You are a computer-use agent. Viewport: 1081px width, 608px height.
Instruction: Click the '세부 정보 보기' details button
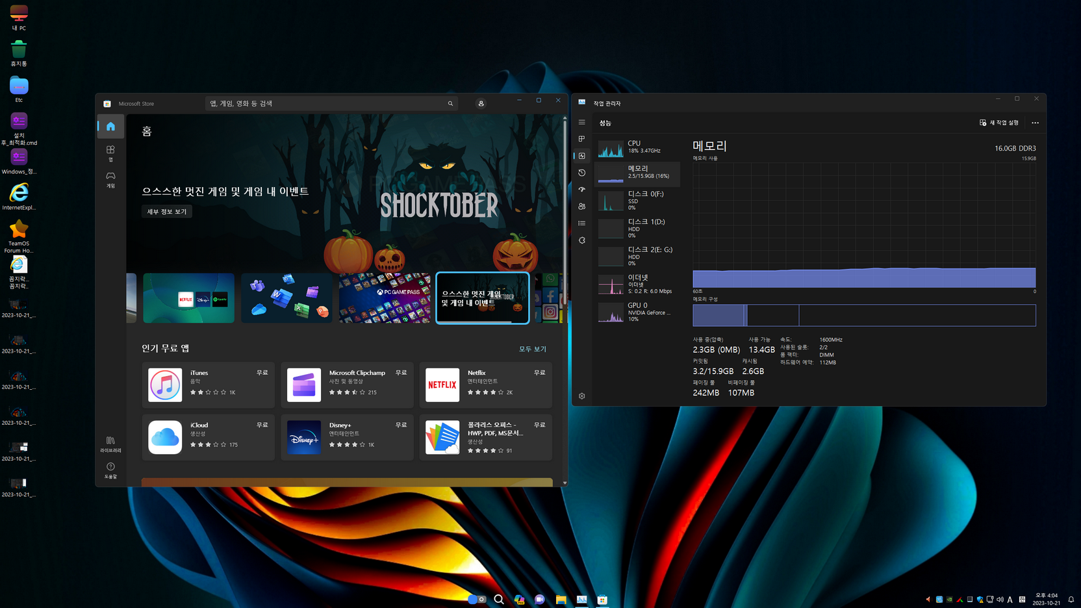pyautogui.click(x=167, y=212)
